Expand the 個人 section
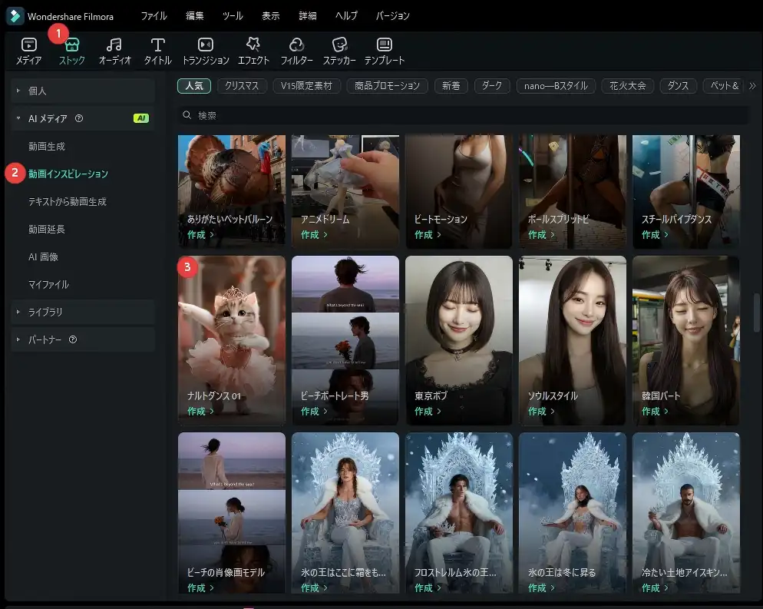The height and width of the screenshot is (609, 763). coord(18,91)
